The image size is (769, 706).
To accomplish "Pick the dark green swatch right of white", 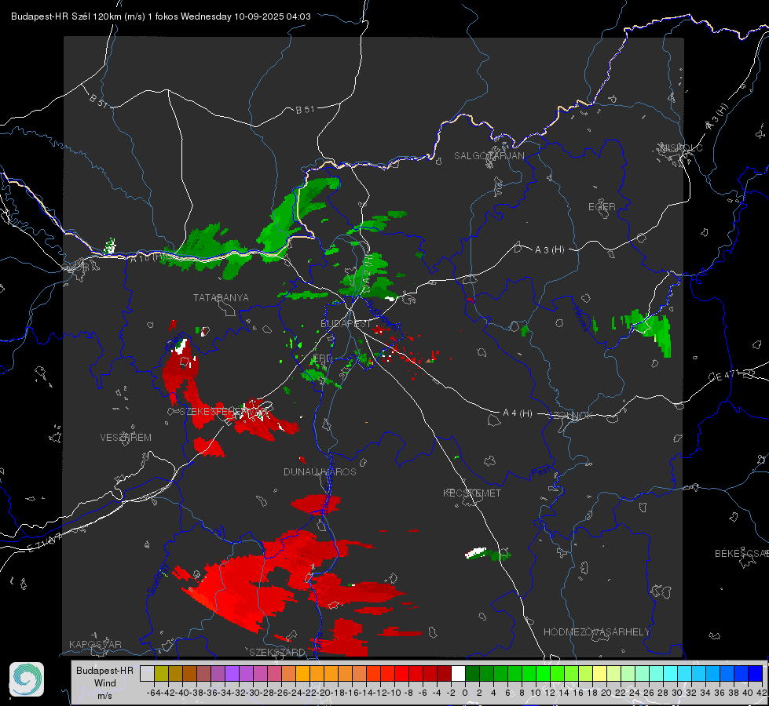I will (472, 673).
